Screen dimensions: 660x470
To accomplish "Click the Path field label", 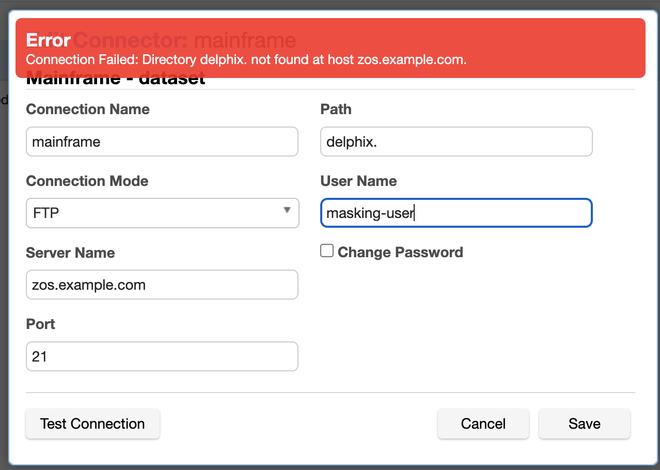I will pyautogui.click(x=336, y=109).
